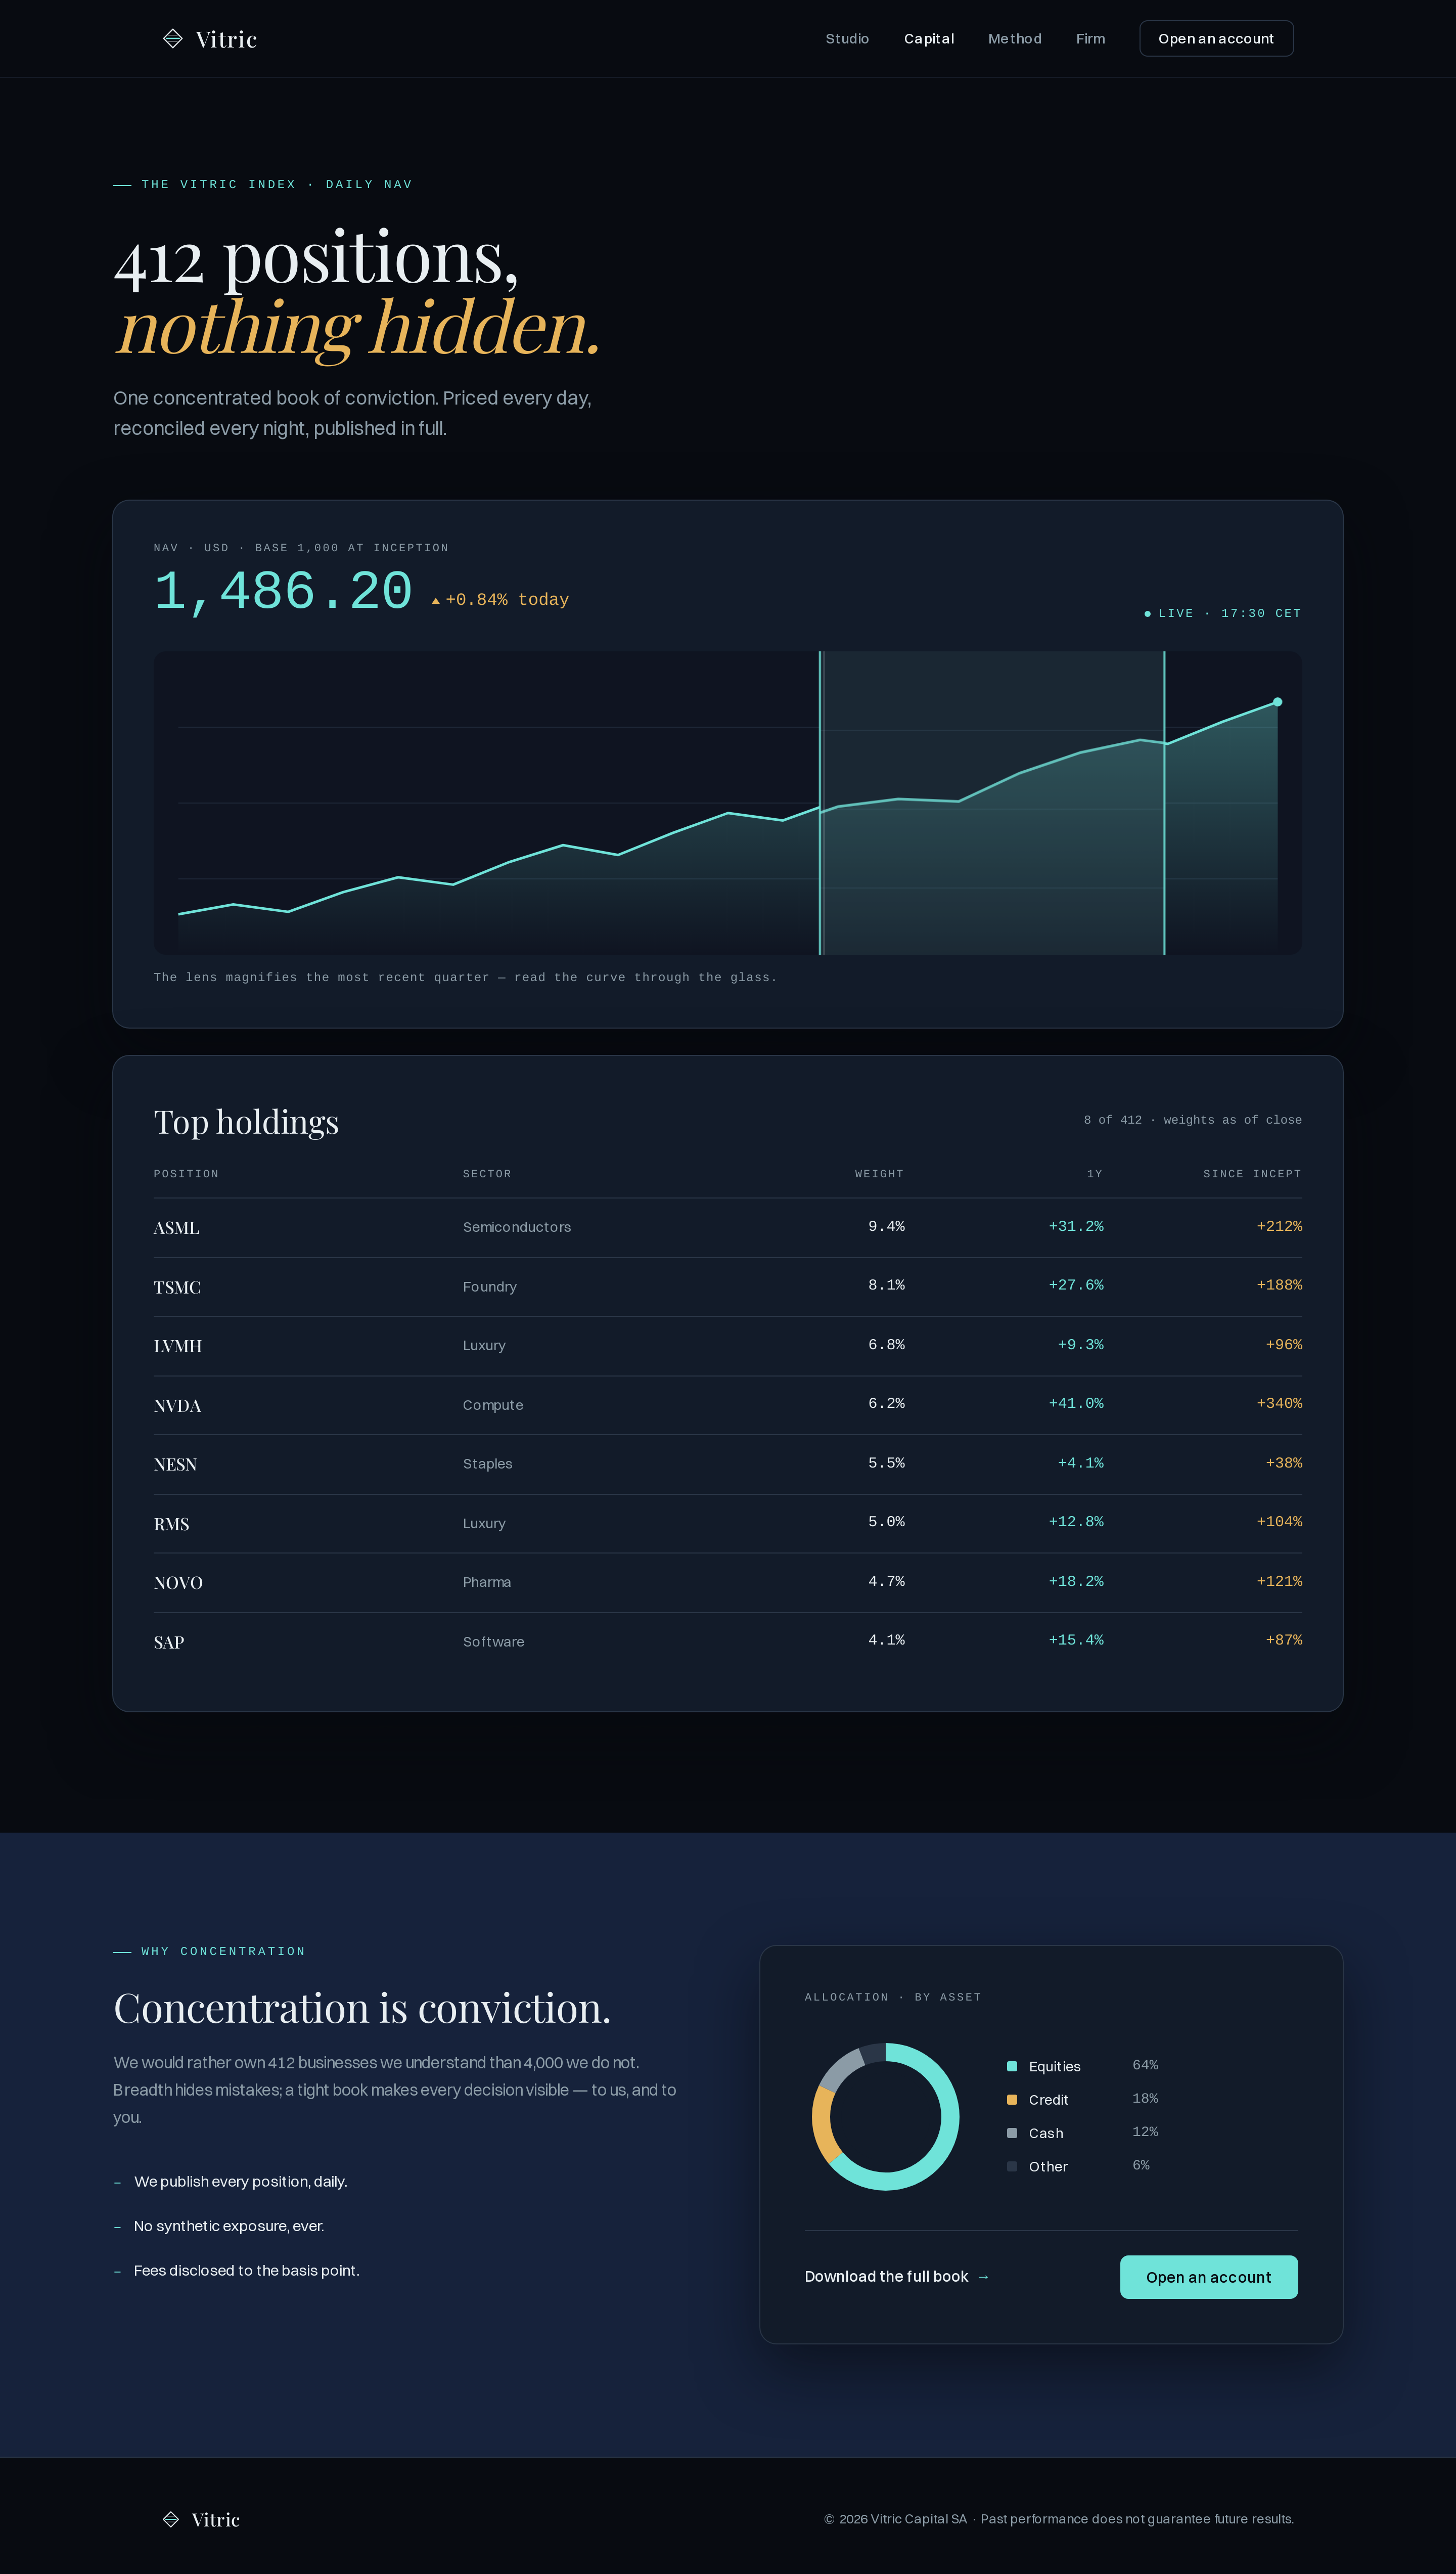Click the Credit gold legend swatch
Viewport: 1456px width, 2574px height.
pos(1012,2100)
